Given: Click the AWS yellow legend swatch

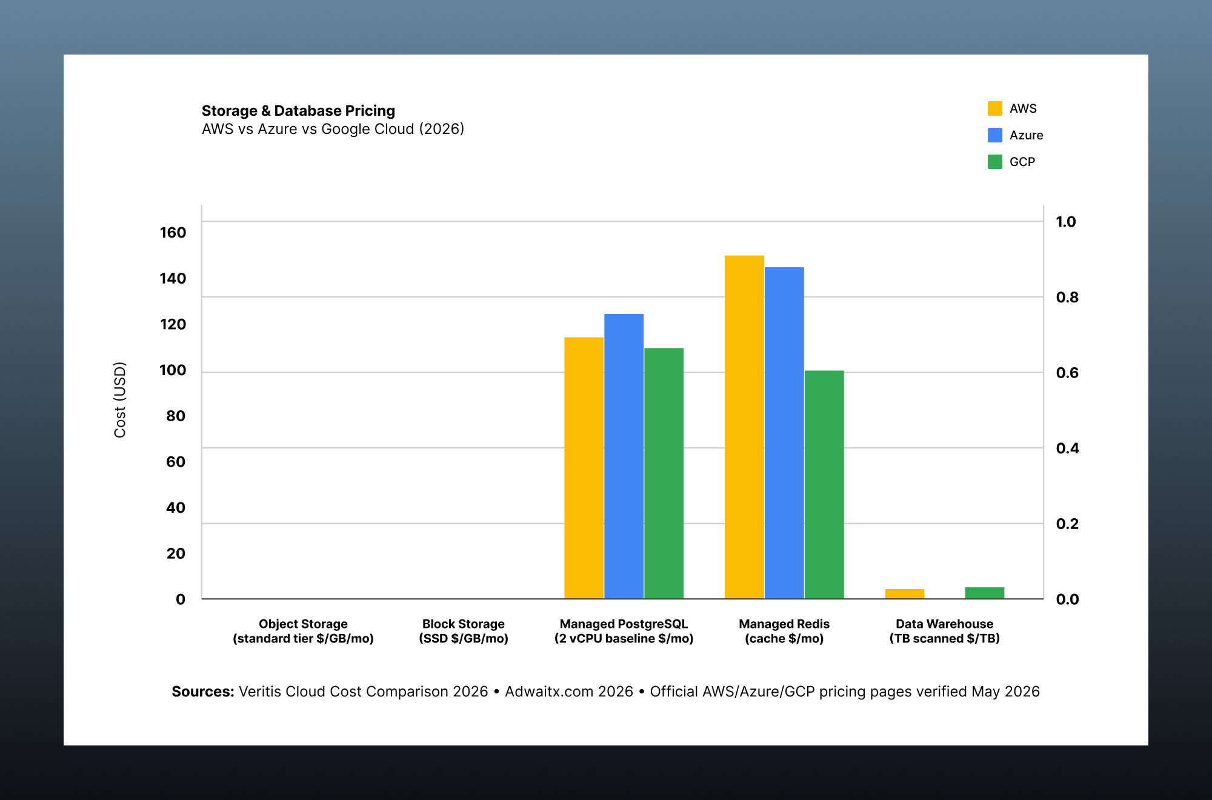Looking at the screenshot, I should (x=994, y=108).
